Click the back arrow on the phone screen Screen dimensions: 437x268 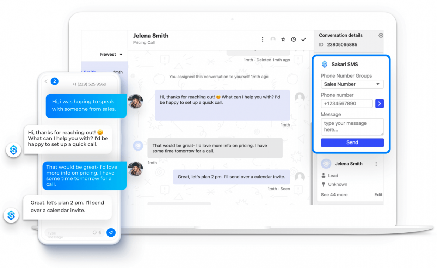pos(46,81)
